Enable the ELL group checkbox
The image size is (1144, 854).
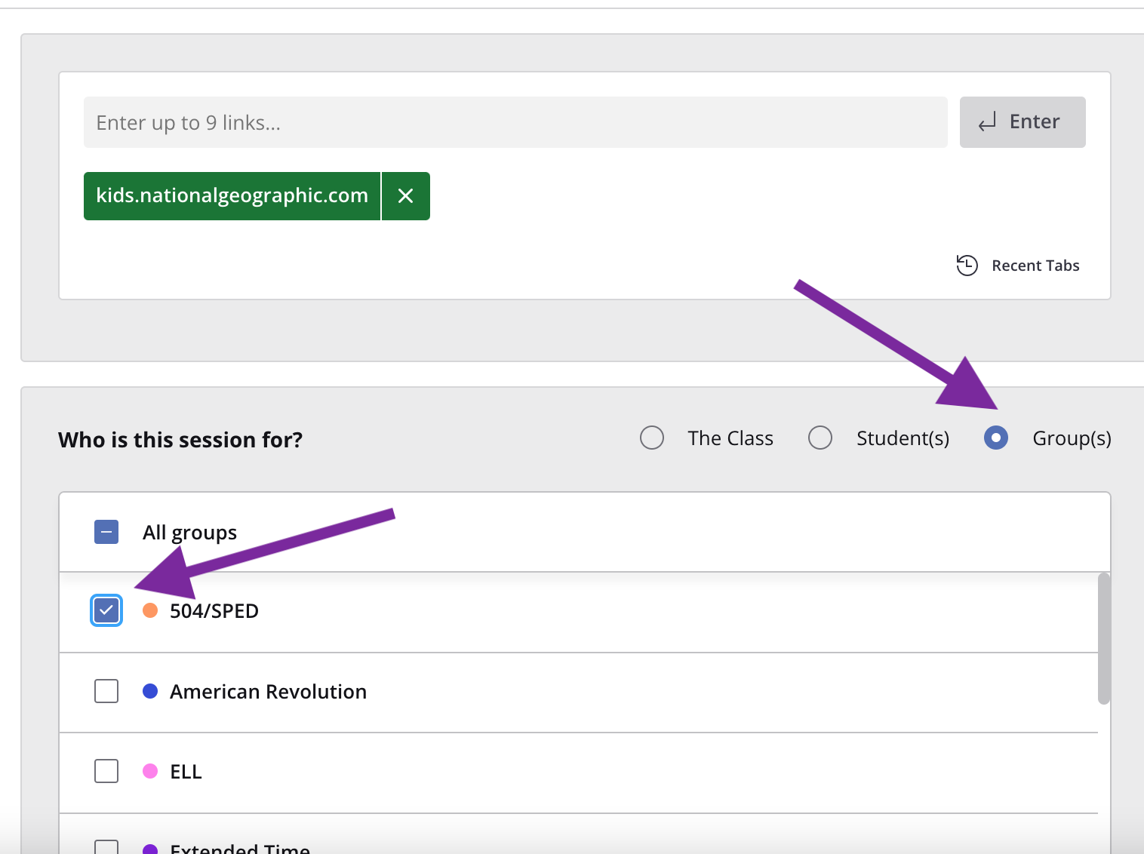point(106,771)
